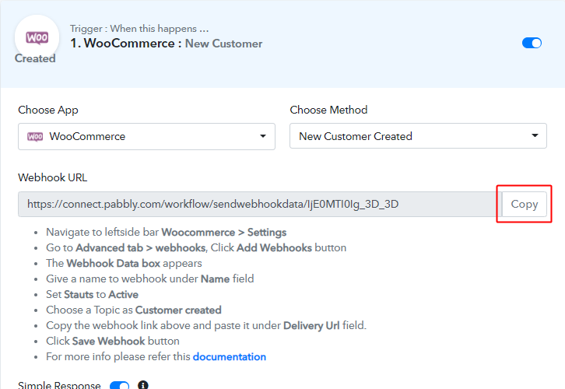This screenshot has height=389, width=565.
Task: Click the small Woo icon inside app dropdown
Action: point(35,136)
